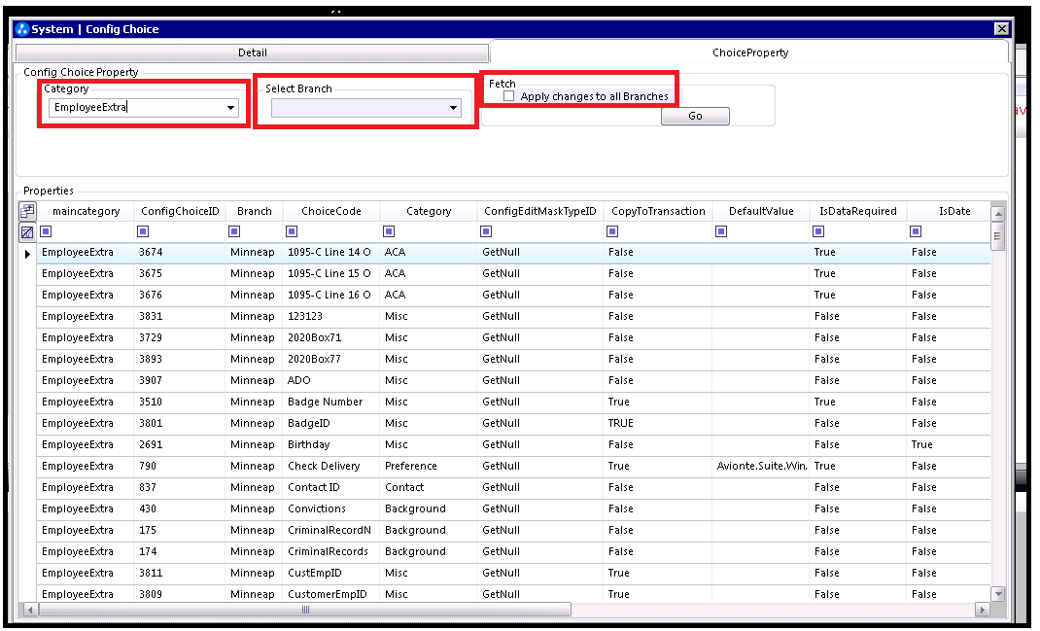Sort by ChoiceCode column header
This screenshot has width=1040, height=631.
click(331, 211)
